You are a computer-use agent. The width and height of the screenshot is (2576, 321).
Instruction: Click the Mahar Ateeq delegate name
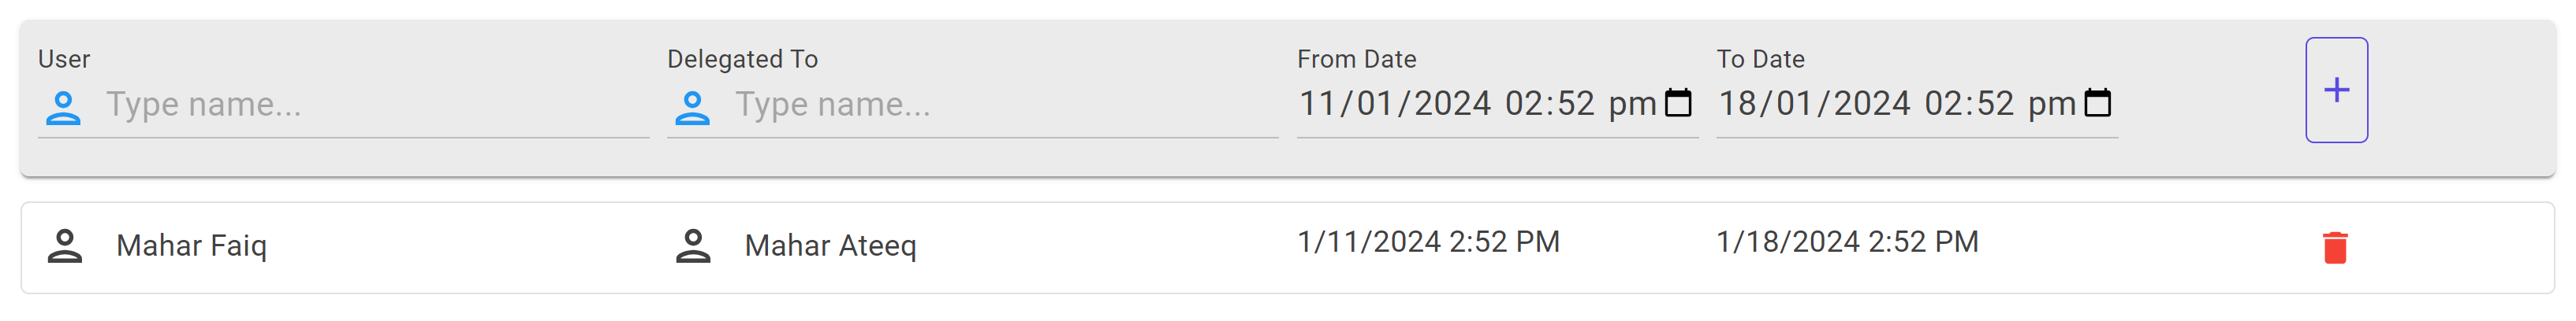tap(830, 246)
